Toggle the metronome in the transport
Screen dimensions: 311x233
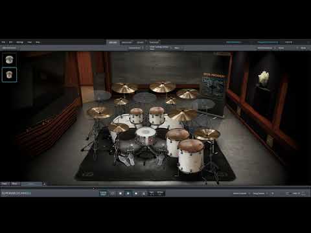[x=144, y=194]
